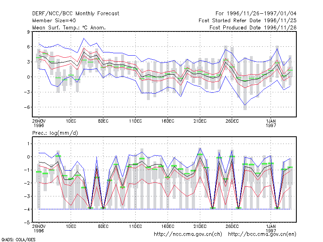Click the 21DEC label on temperature chart
Viewport: 323px width, 242px height.
pos(200,121)
